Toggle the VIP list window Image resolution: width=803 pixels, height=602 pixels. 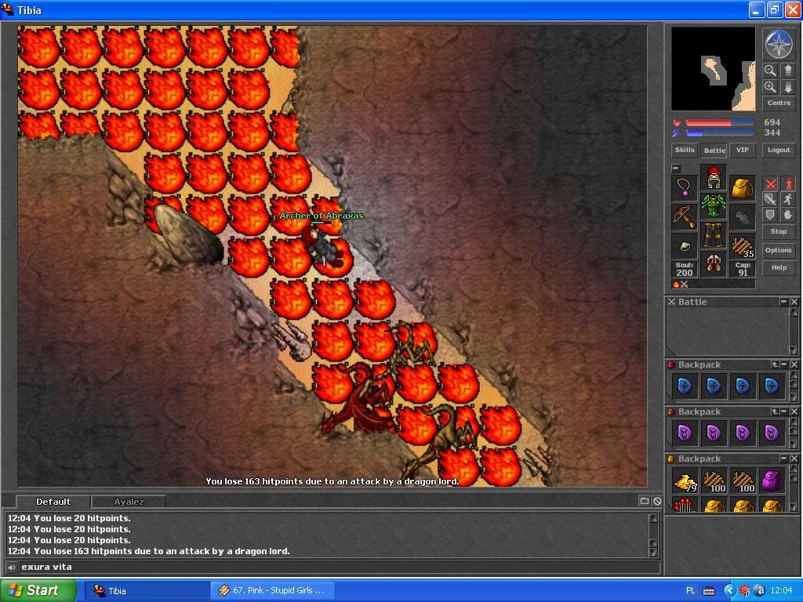(742, 150)
